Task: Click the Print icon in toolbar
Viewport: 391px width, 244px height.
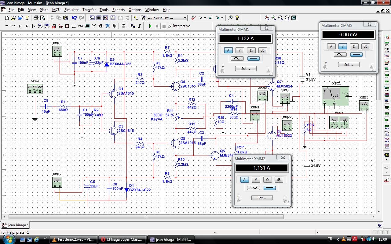Action: point(36,18)
